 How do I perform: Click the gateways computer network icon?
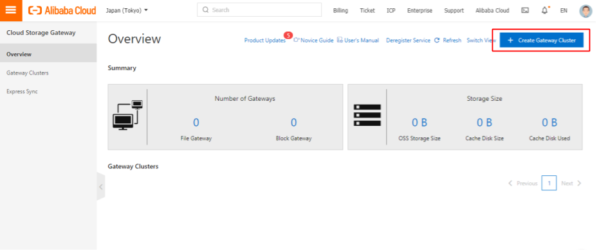[127, 115]
